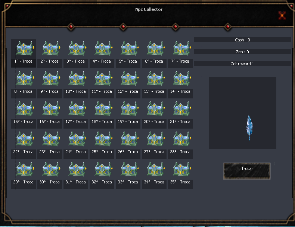The height and width of the screenshot is (227, 295).
Task: Choose the chest icon above 25° - Troca
Action: pyautogui.click(x=103, y=139)
